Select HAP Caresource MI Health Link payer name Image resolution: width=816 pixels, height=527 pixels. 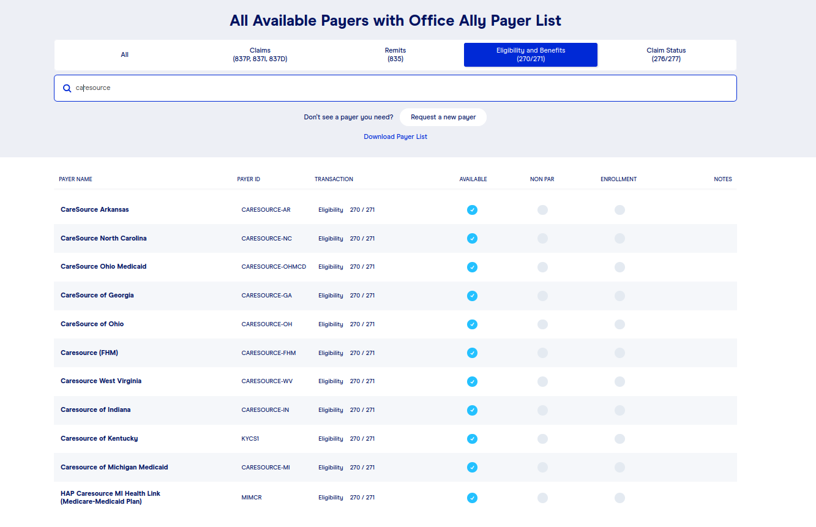(x=111, y=498)
